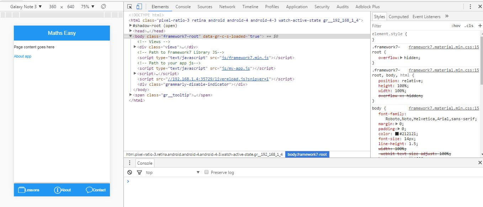Click the rotate screen orientation icon
The width and height of the screenshot is (483, 207).
tap(103, 6)
